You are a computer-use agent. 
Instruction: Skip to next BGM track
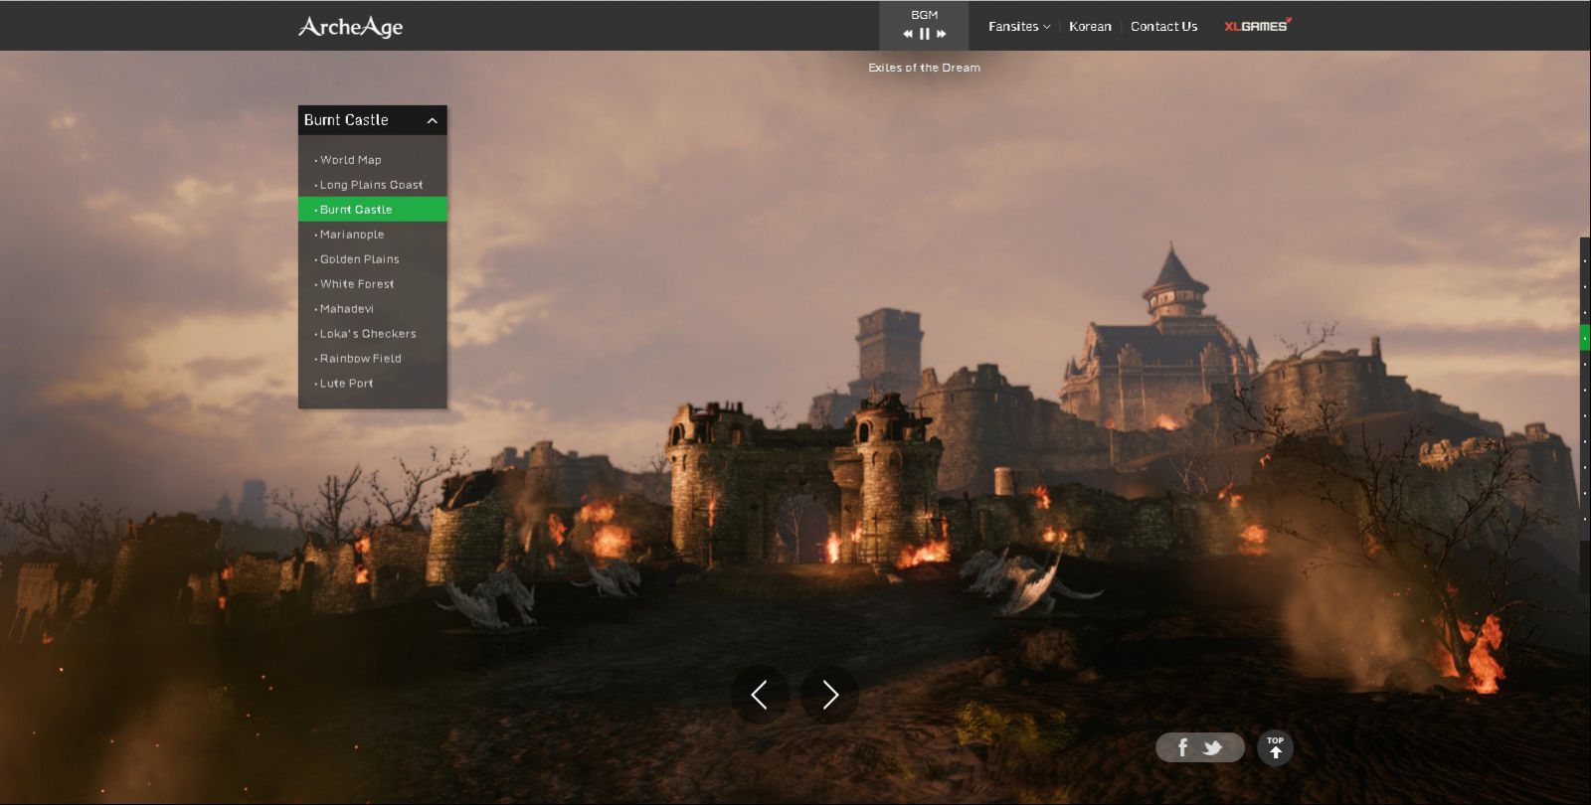click(x=942, y=34)
